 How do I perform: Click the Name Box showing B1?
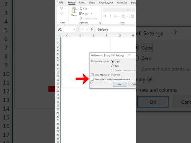(x=65, y=29)
